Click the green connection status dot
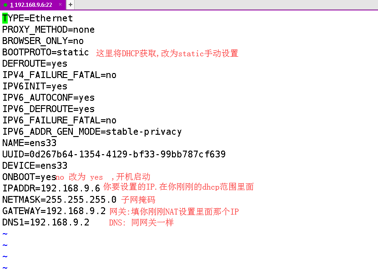Viewport: 378px width, 269px height. click(x=5, y=5)
